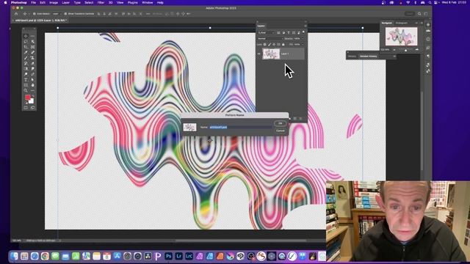Select the Clone Stamp tool
Screen dimensions: 470x264
[x=32, y=58]
